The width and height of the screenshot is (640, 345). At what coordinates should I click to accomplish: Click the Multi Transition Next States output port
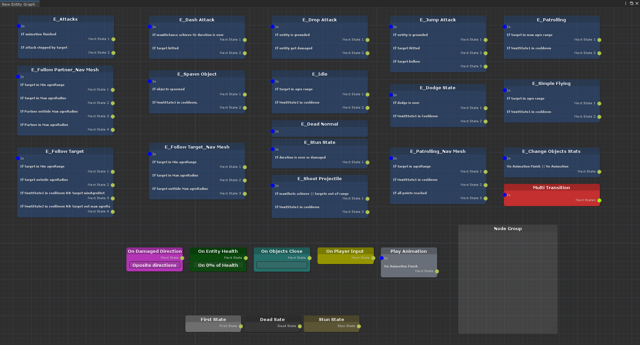pos(599,200)
